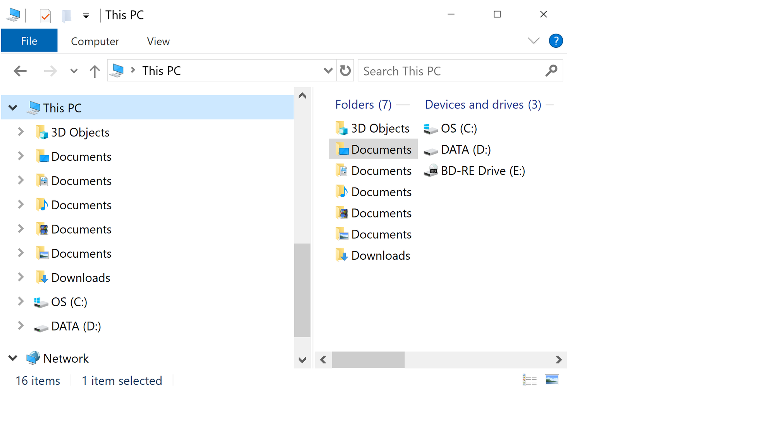This screenshot has height=436, width=775.
Task: Switch to the Computer ribbon tab
Action: pos(95,41)
